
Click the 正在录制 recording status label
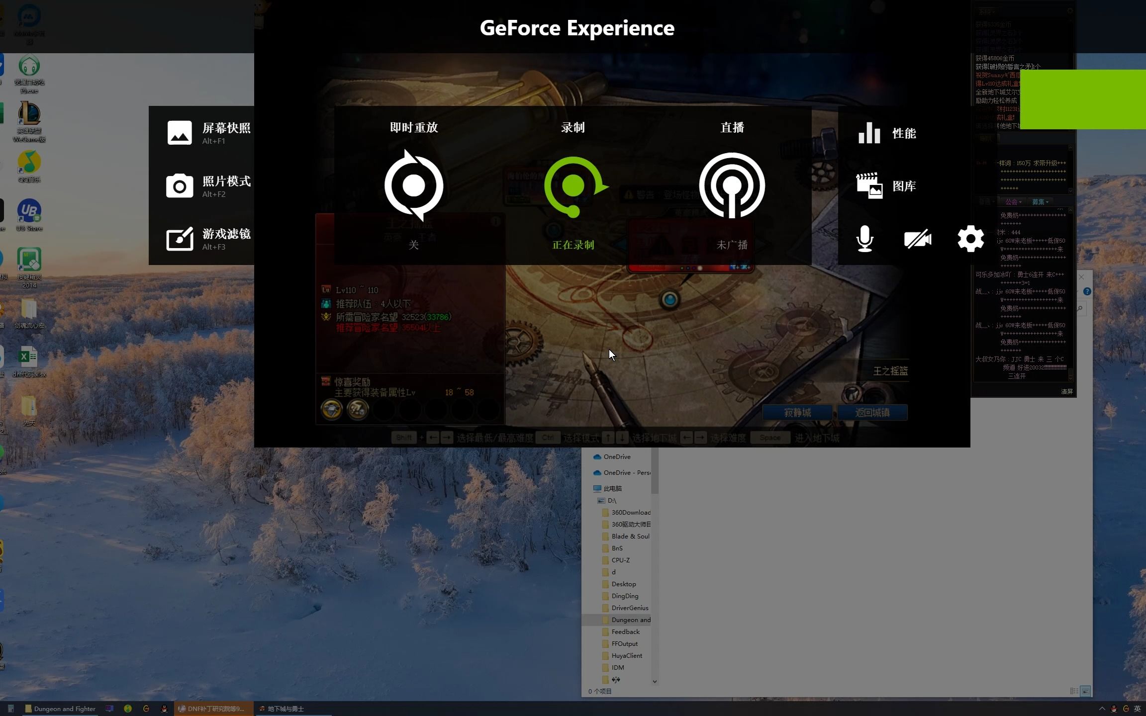[x=573, y=245]
